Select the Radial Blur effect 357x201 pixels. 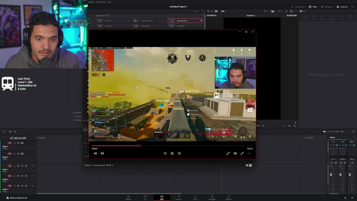click(185, 26)
